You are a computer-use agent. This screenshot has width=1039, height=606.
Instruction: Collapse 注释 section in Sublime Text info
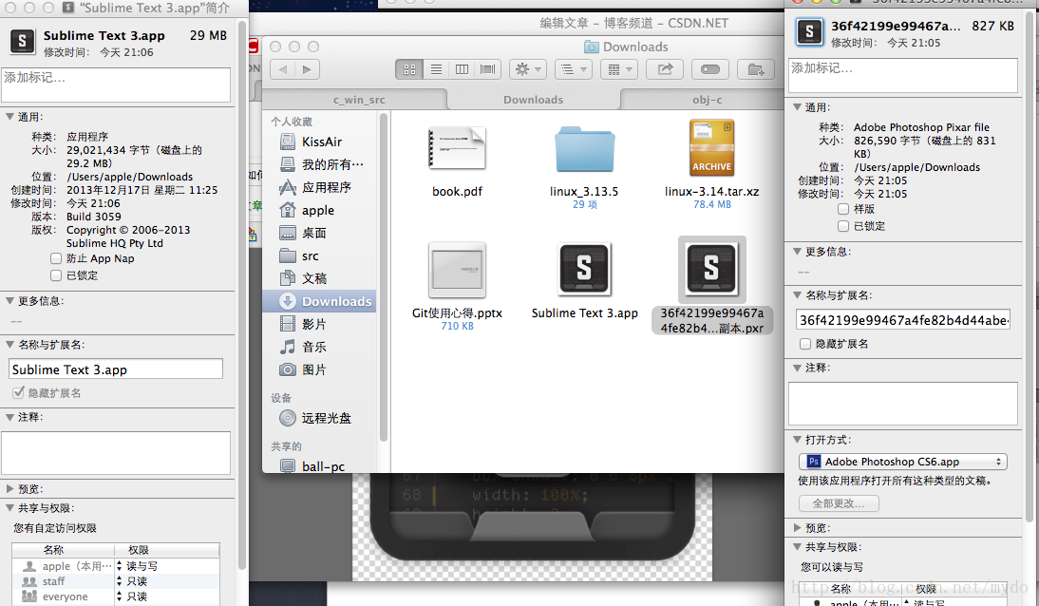click(x=9, y=417)
